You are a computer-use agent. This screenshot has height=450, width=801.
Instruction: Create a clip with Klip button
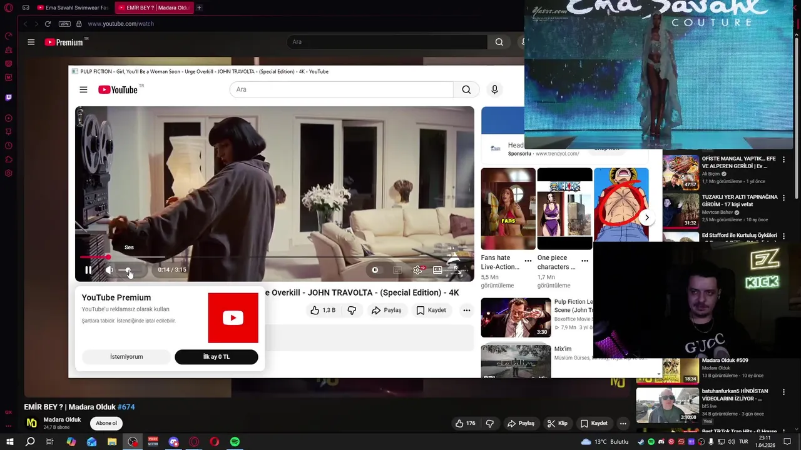[x=557, y=423]
